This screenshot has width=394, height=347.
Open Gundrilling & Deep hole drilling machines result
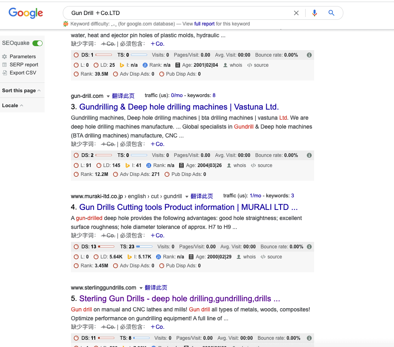(x=179, y=107)
